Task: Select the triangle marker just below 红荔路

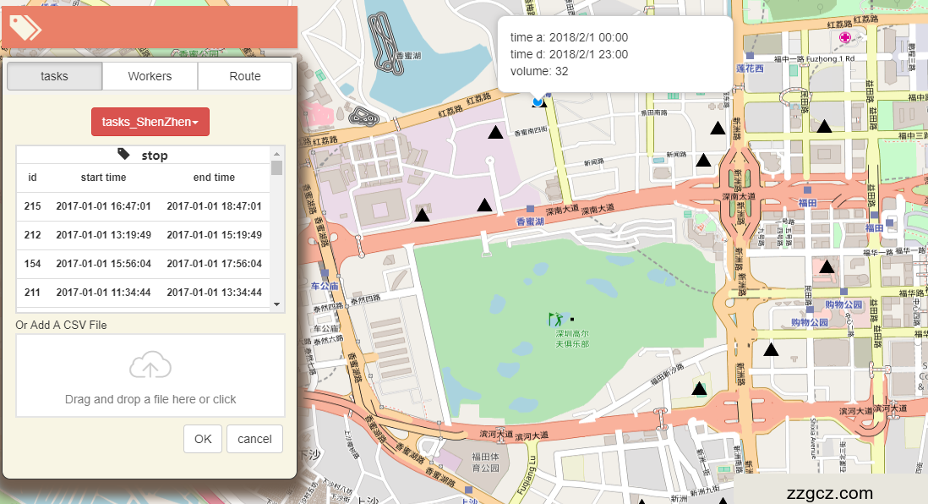Action: point(495,132)
